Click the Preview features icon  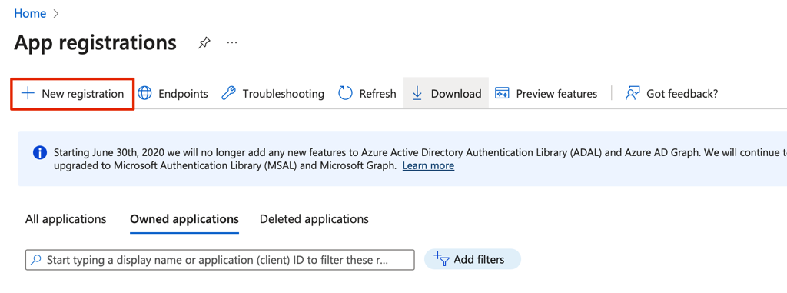(x=502, y=94)
